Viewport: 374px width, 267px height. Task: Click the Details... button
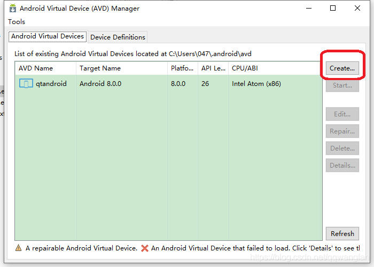342,165
